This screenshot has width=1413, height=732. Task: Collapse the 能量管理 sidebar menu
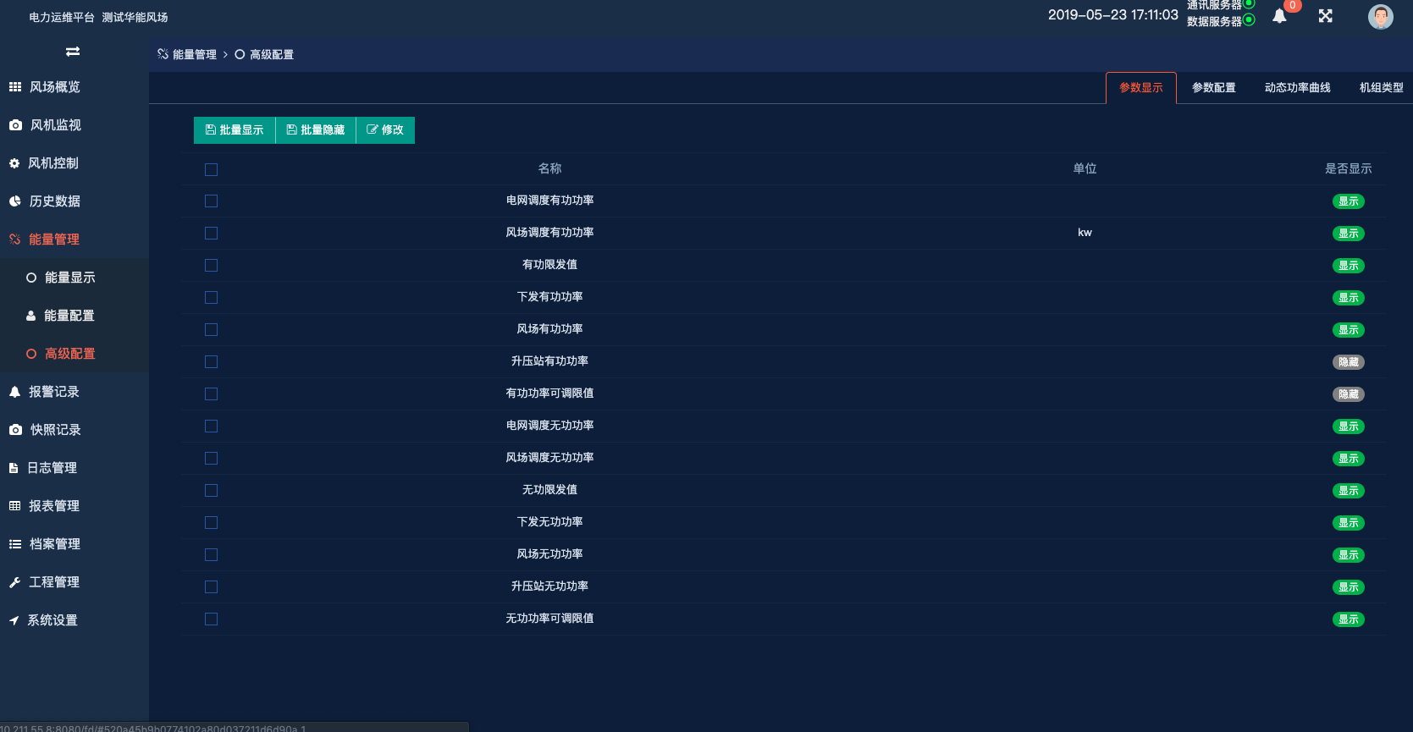tap(54, 239)
